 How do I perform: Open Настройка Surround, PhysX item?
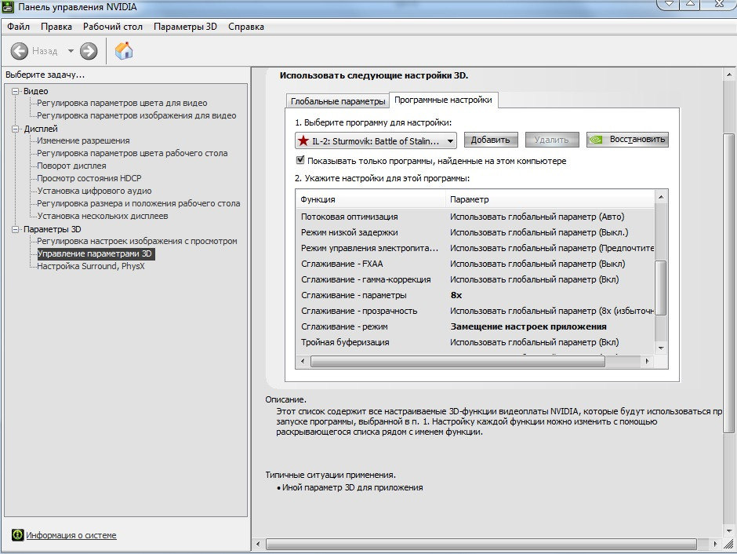tap(91, 266)
